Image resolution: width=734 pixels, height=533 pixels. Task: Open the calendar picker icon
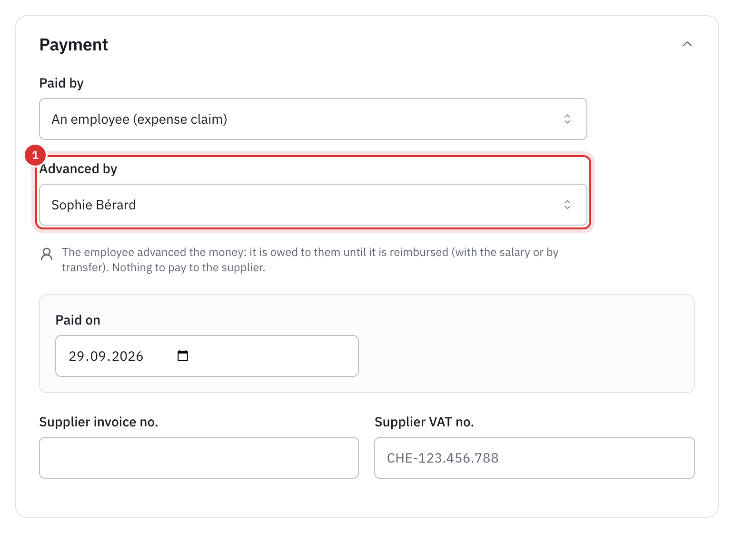point(183,355)
